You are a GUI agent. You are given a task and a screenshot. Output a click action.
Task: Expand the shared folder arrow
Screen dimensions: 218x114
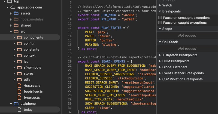coord(11,26)
